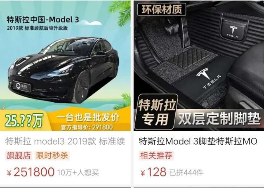Click the 双层定制脚垫 banner

(x=219, y=119)
